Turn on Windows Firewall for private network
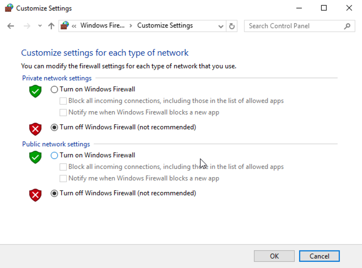Screen dimensions: 362x268 (x=54, y=89)
